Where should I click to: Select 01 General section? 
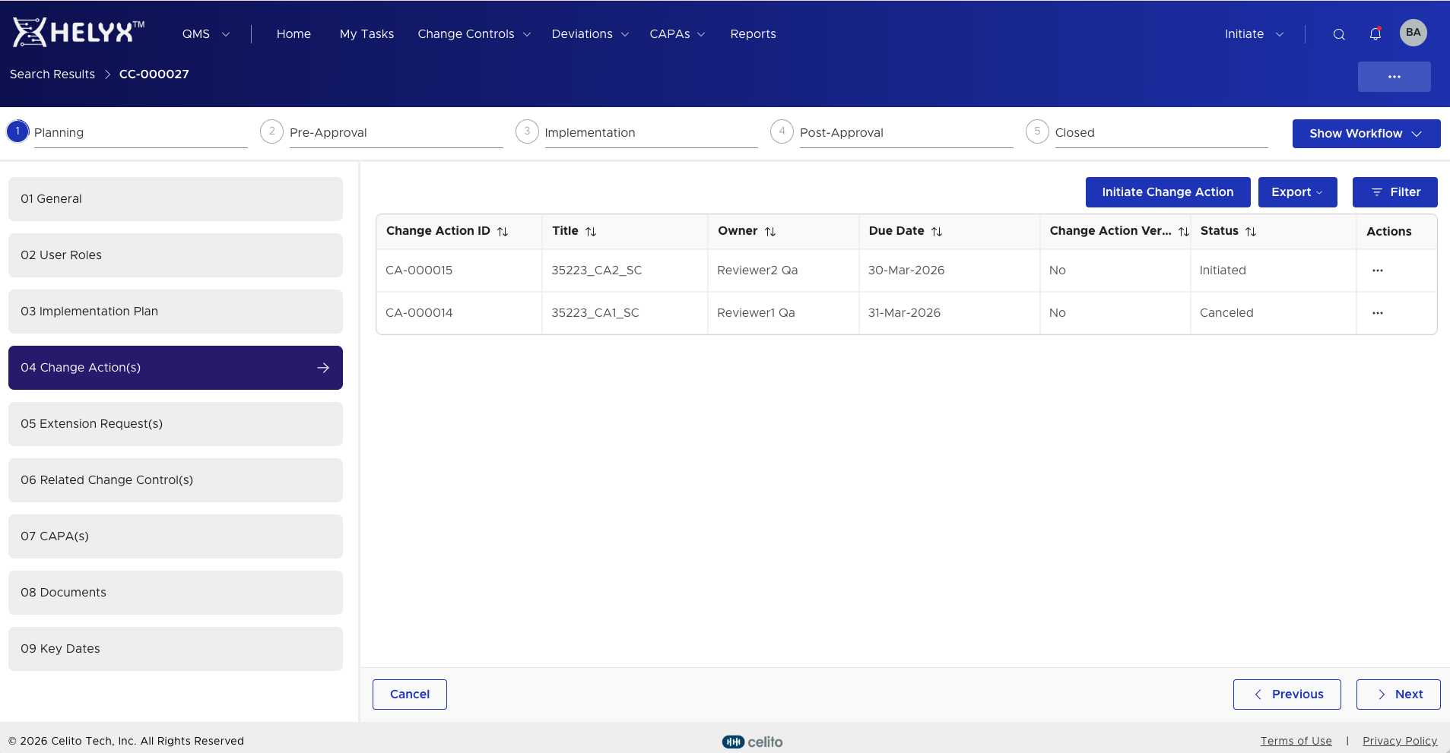(176, 199)
